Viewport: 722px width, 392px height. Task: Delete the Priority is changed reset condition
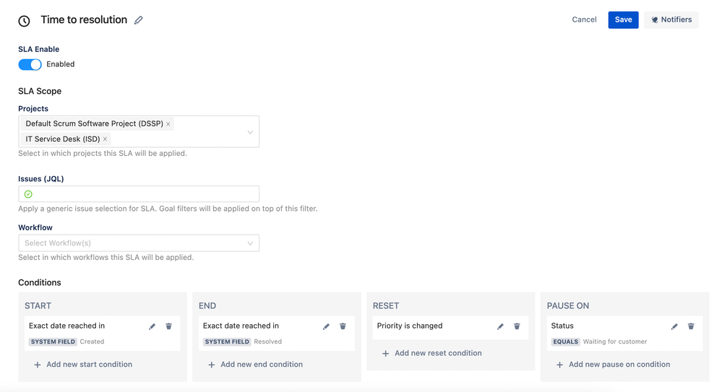point(517,326)
